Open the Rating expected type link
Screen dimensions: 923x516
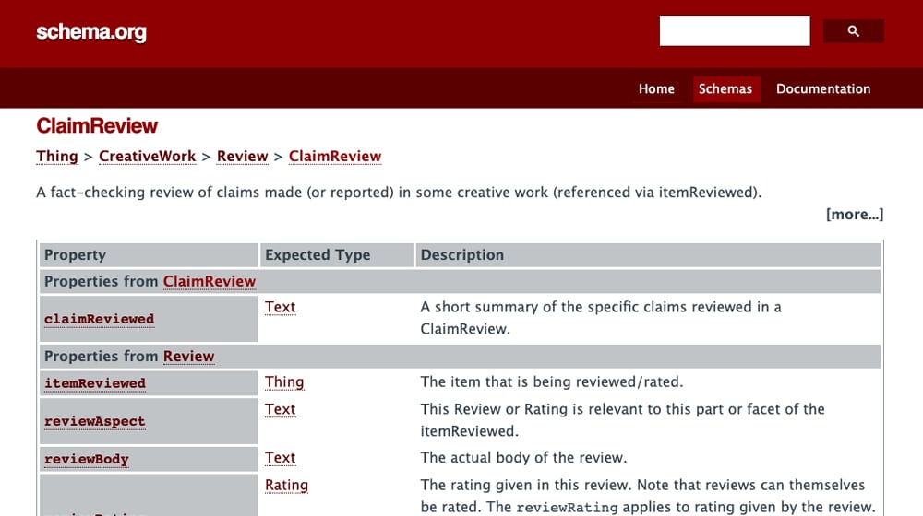286,485
